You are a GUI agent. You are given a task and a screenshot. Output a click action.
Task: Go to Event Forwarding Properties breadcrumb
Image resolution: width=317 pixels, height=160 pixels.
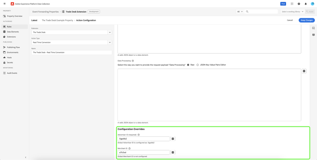click(46, 12)
